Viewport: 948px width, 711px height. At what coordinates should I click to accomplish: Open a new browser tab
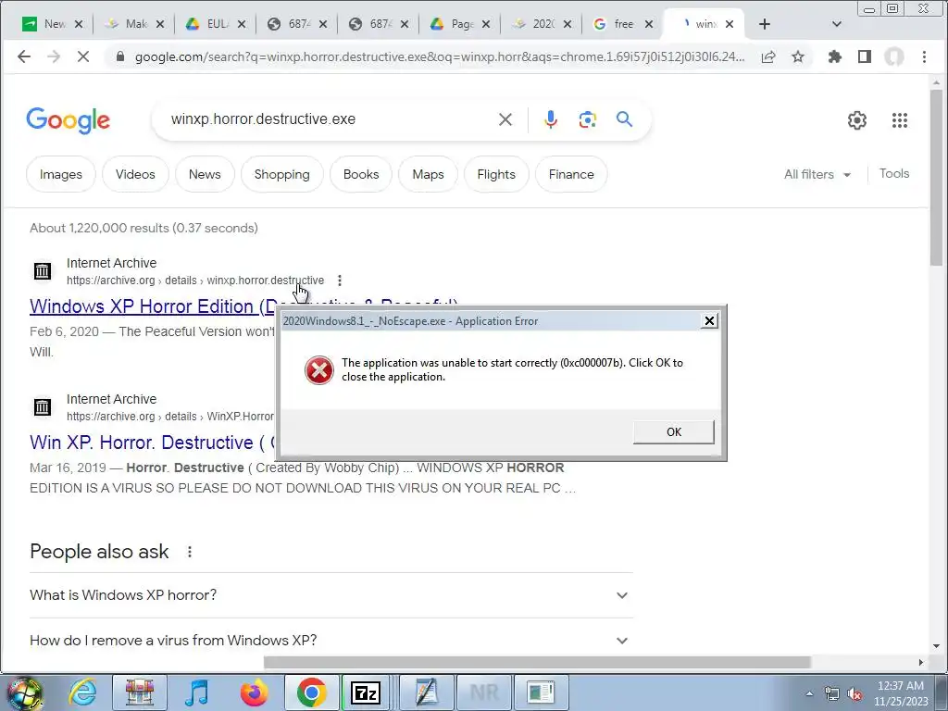[x=764, y=24]
